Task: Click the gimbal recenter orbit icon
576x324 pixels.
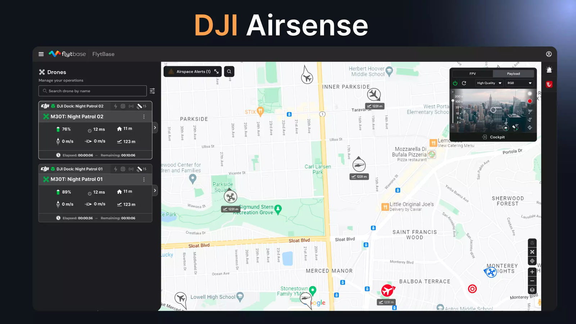Action: pos(530,127)
